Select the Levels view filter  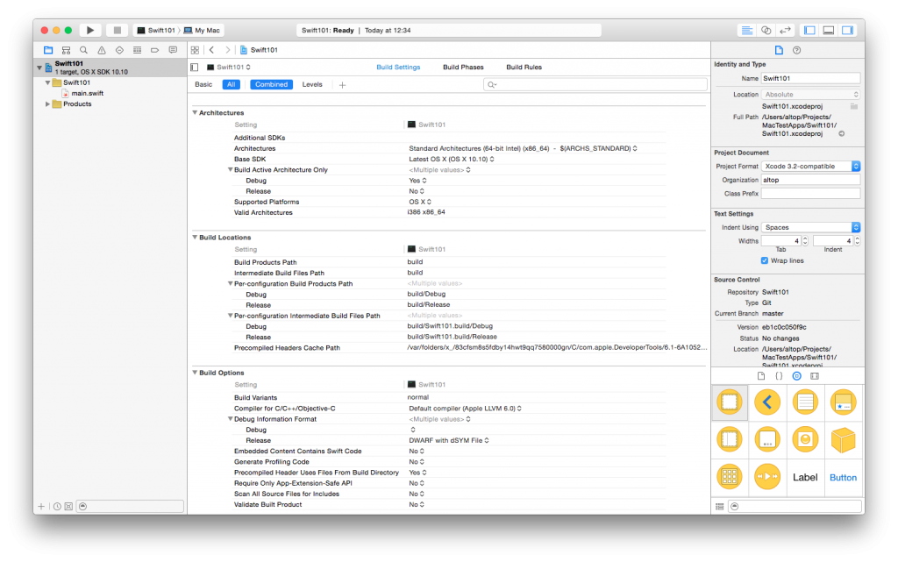pos(312,84)
